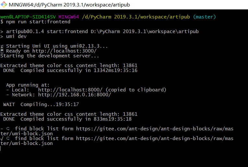Click the glyph before 'Ready on'
Image resolution: width=248 pixels, height=167 pixels.
click(x=2, y=51)
